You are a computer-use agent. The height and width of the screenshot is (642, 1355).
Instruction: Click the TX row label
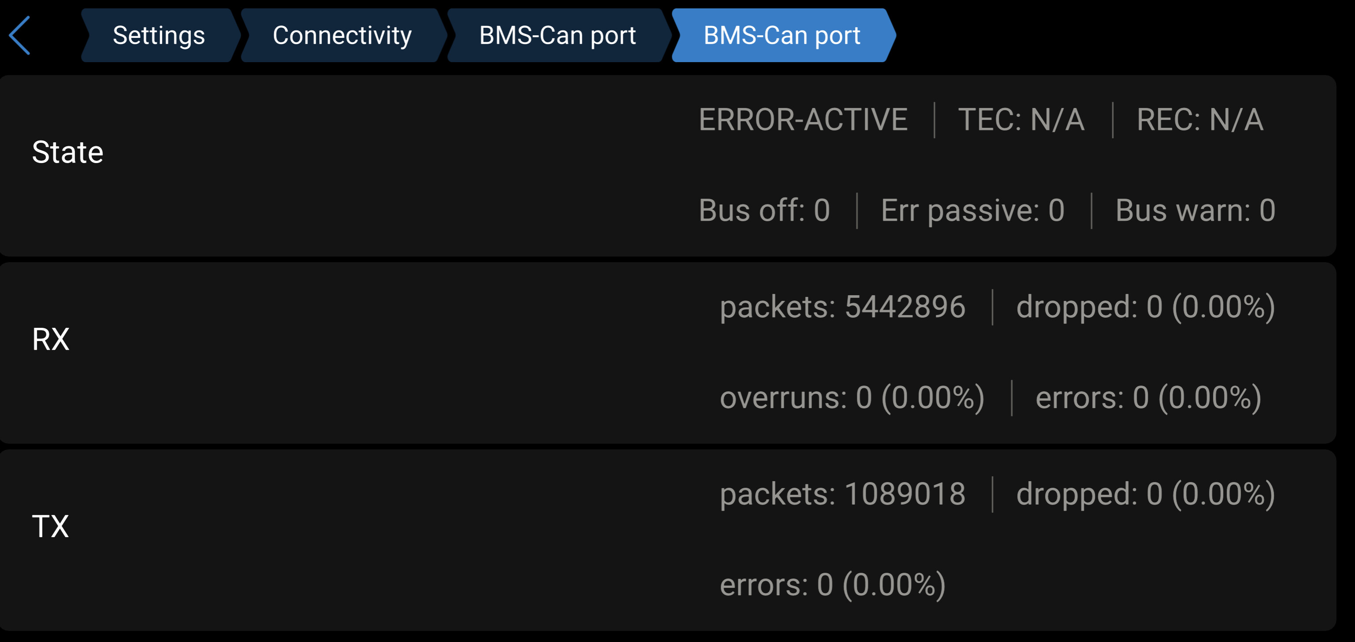51,526
